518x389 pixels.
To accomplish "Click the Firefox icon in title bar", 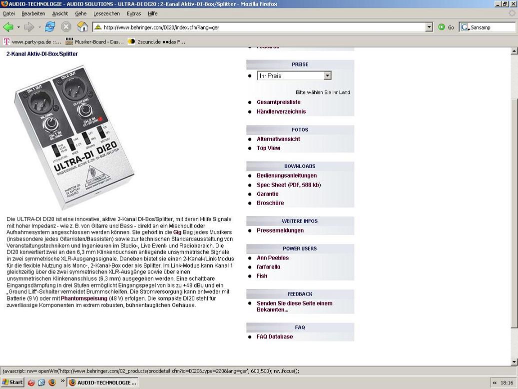I will coord(4,3).
